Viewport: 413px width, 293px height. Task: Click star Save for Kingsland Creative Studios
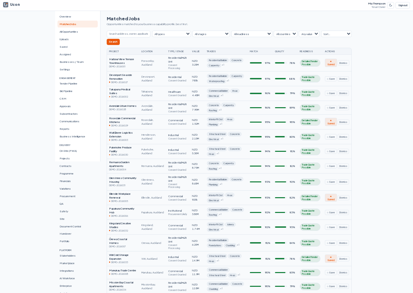pyautogui.click(x=331, y=227)
